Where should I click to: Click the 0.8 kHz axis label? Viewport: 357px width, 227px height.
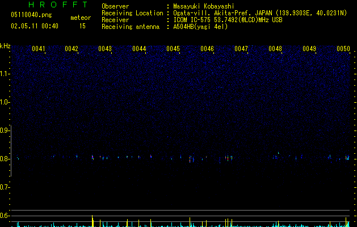point(5,159)
